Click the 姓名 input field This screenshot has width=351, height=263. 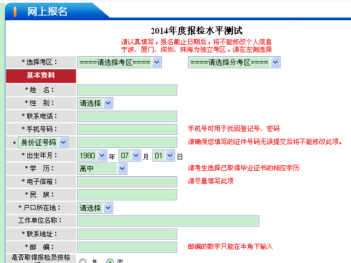click(127, 90)
